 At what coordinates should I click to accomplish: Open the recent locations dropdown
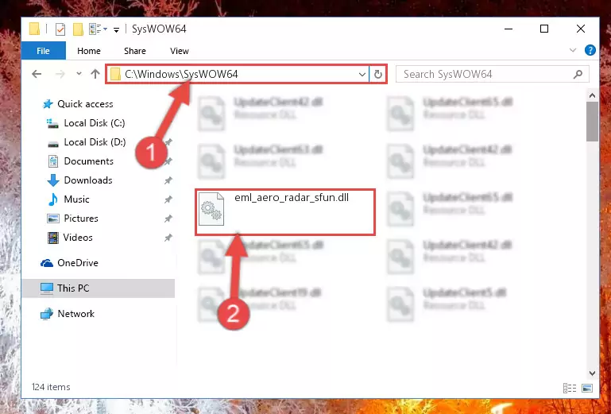point(79,74)
